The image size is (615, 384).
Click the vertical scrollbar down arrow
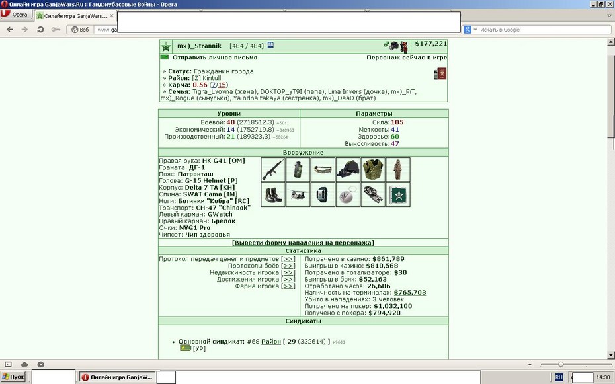pyautogui.click(x=611, y=355)
